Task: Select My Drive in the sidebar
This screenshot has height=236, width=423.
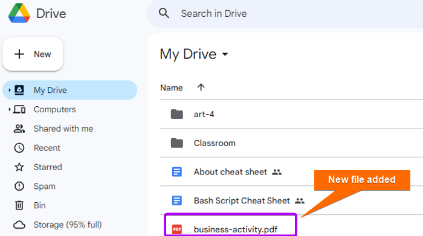Action: 70,90
